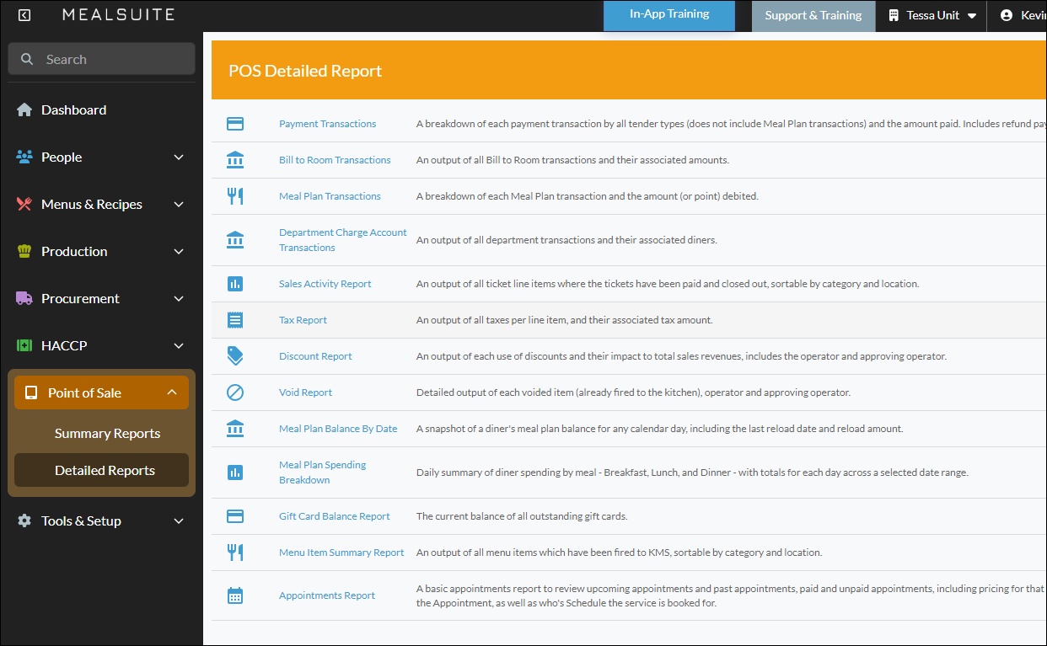The height and width of the screenshot is (646, 1047).
Task: Click the In-App Training button
Action: pyautogui.click(x=669, y=15)
